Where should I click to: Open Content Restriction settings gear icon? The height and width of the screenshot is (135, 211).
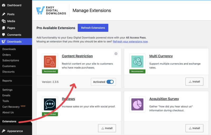coord(116,54)
